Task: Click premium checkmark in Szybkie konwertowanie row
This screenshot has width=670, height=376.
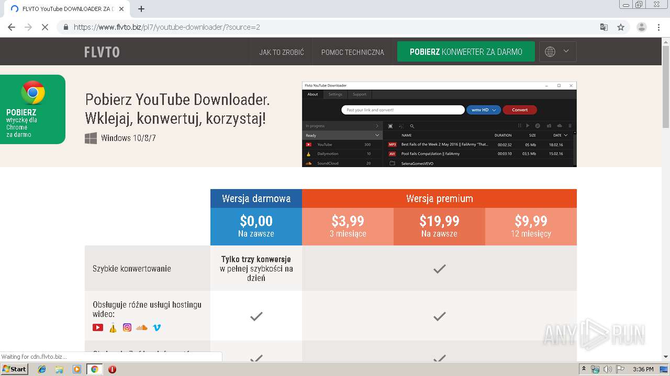Action: point(439,268)
